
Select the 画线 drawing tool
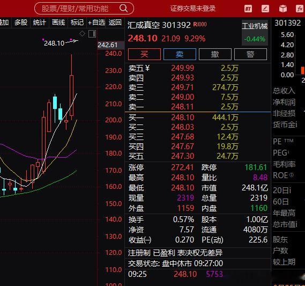[x=58, y=23]
